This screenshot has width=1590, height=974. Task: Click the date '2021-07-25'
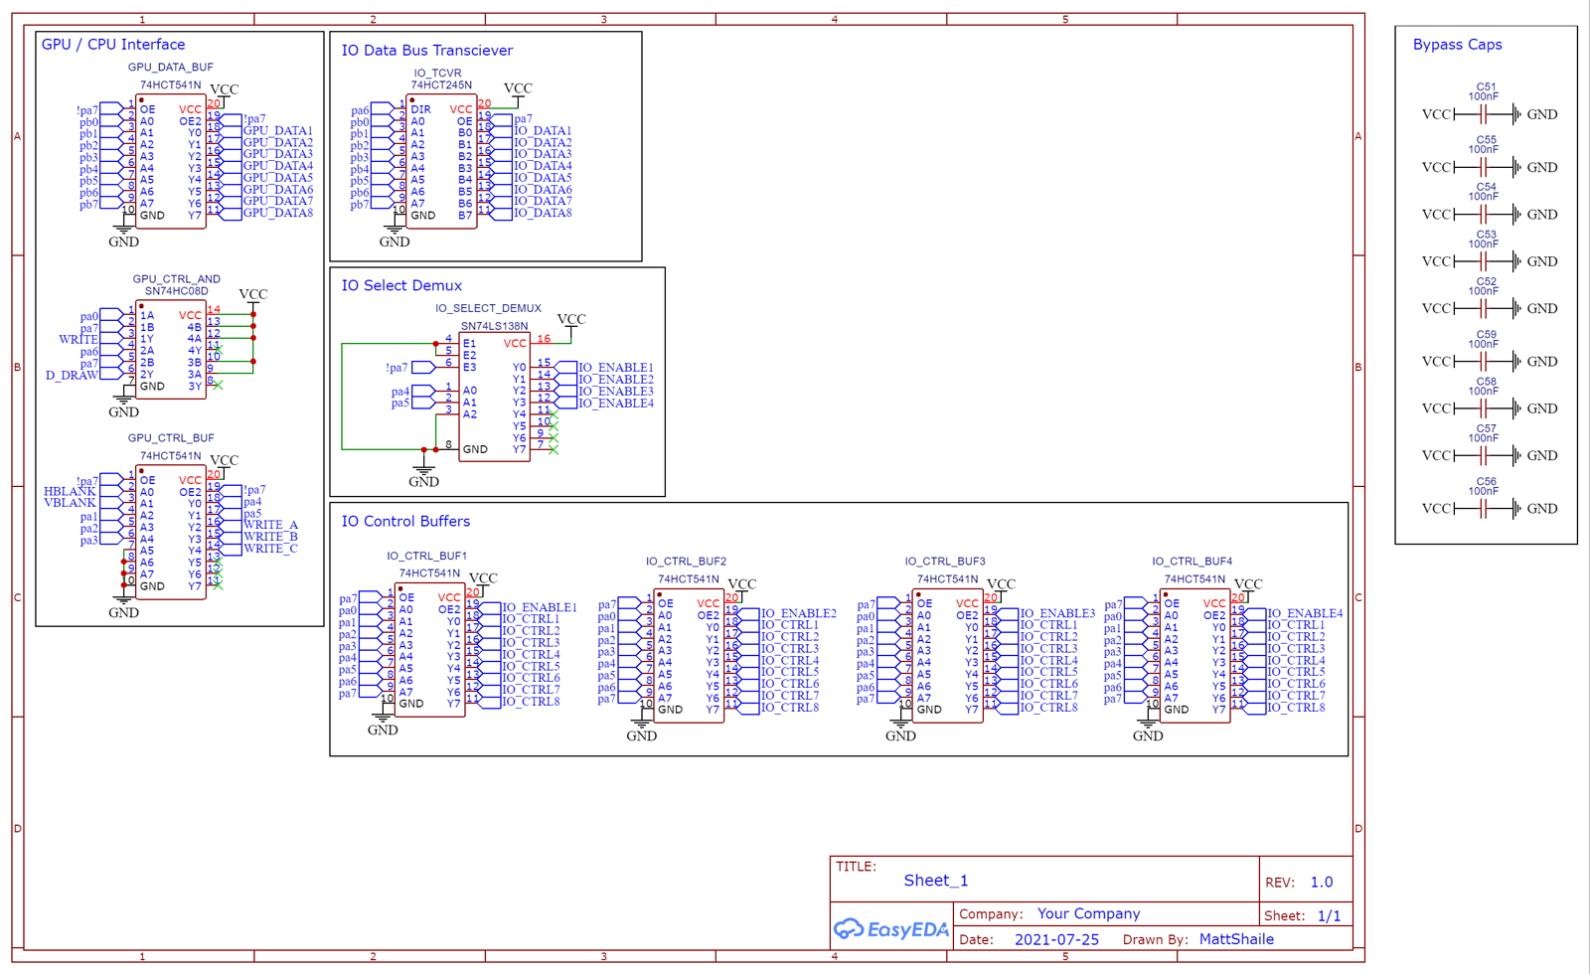(x=1056, y=939)
